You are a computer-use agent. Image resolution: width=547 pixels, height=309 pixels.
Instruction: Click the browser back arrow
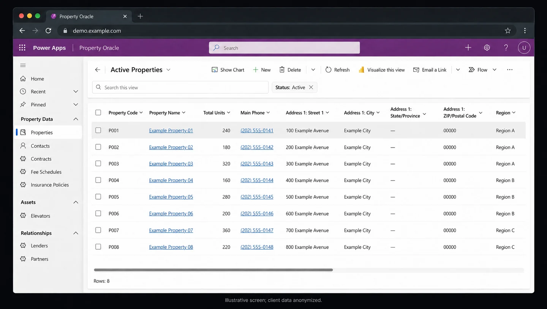click(x=22, y=31)
